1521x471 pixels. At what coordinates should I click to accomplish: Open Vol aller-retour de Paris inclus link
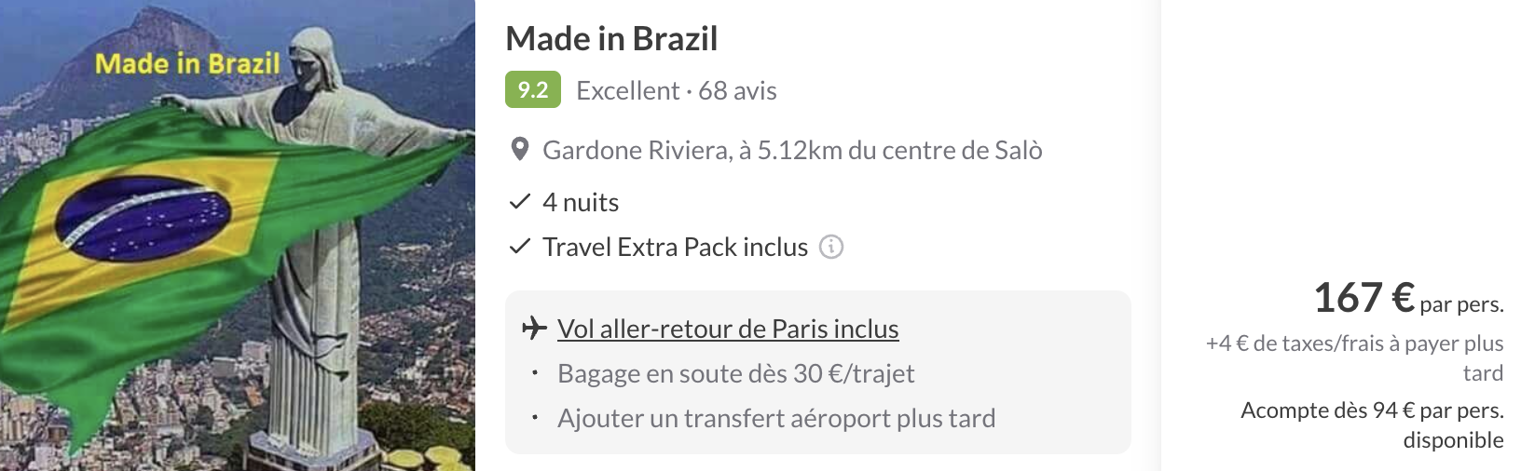tap(728, 329)
